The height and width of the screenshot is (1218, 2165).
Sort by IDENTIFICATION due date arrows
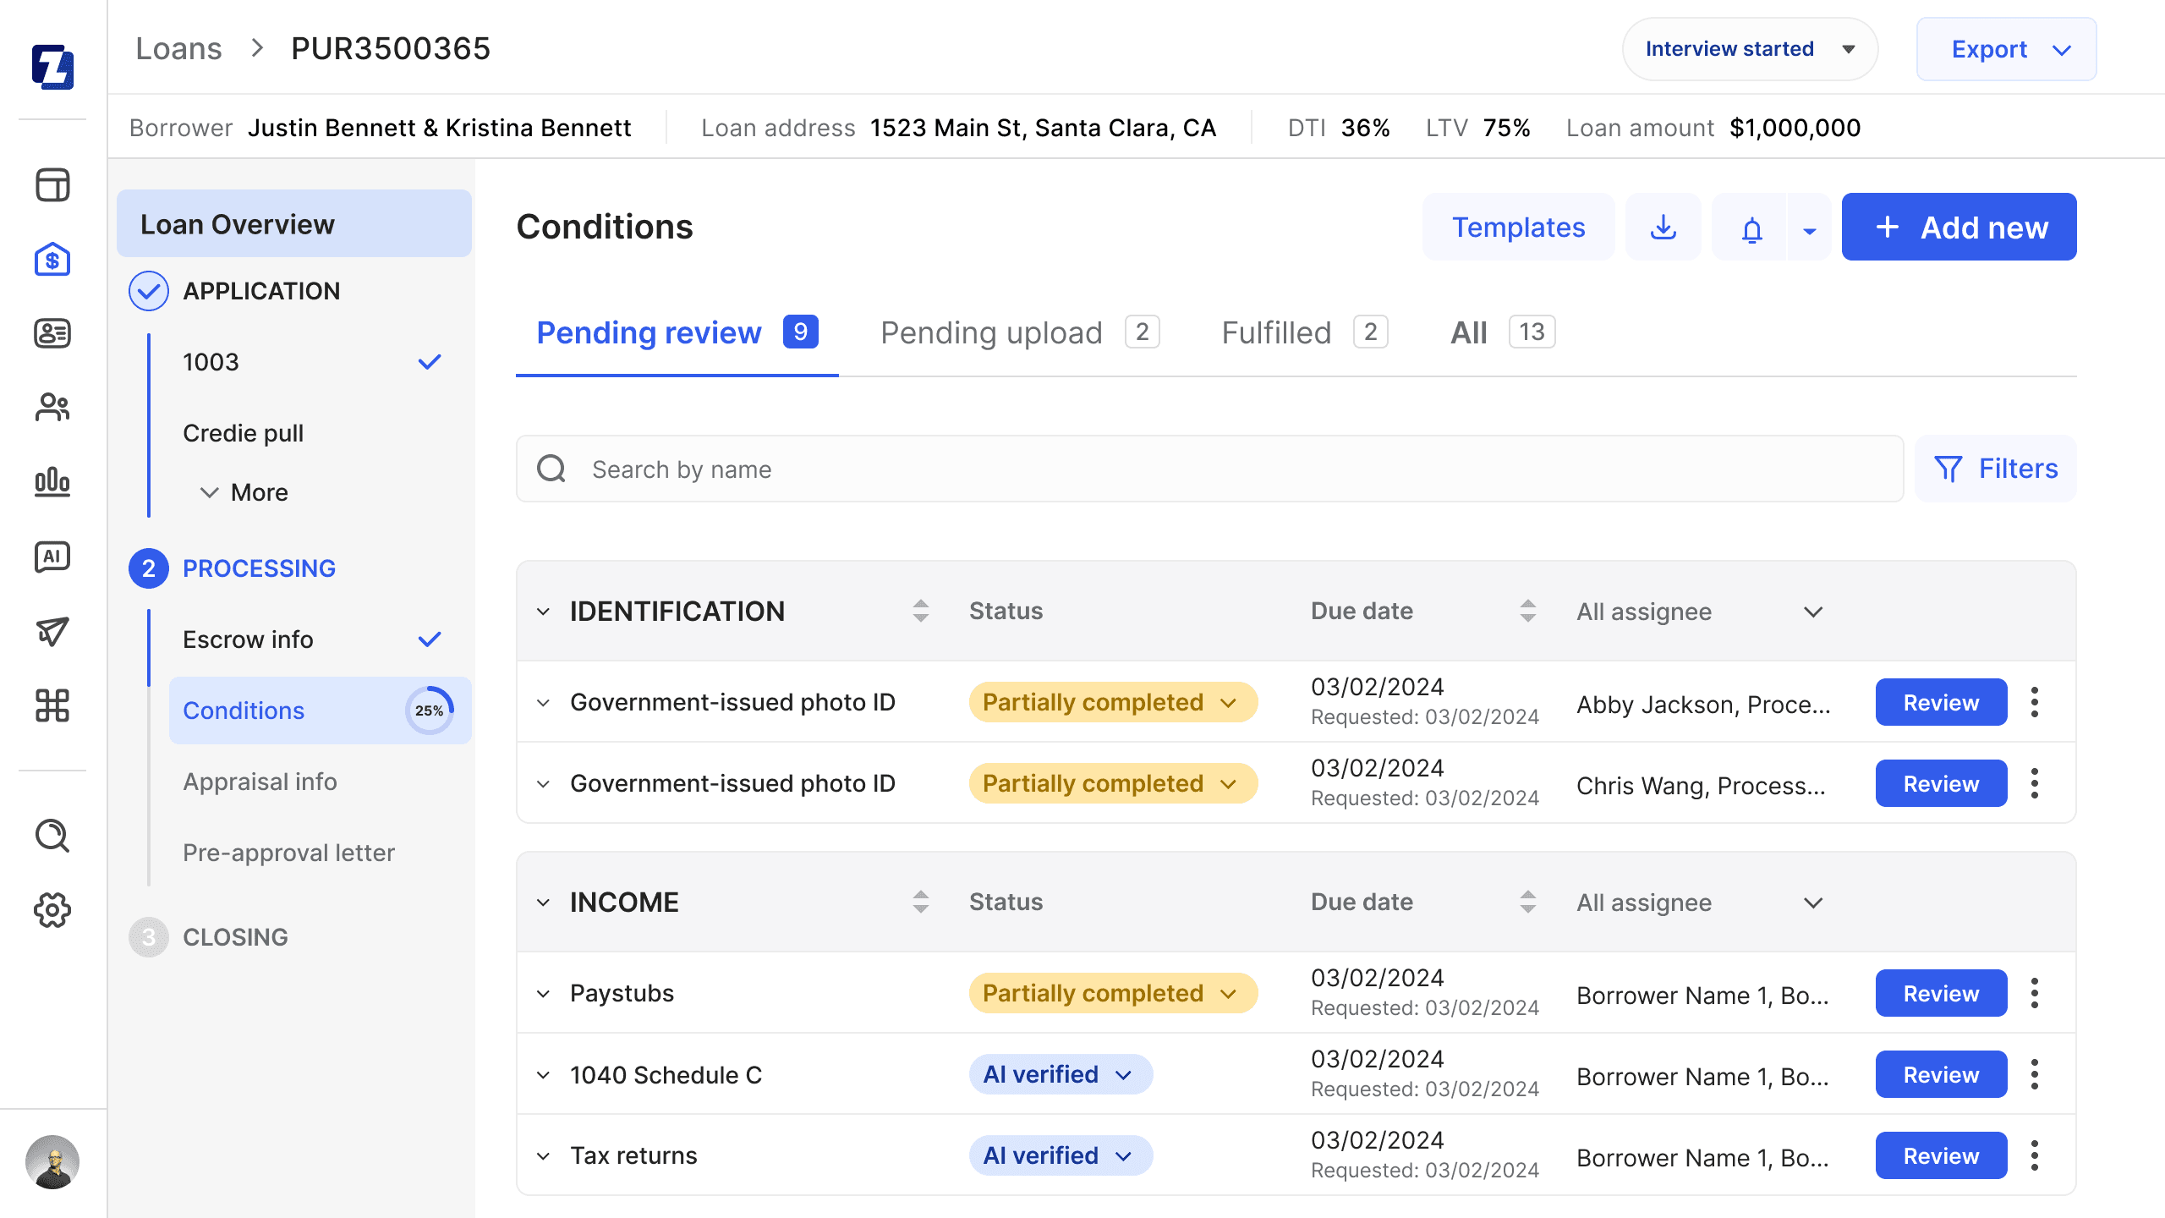[1527, 611]
